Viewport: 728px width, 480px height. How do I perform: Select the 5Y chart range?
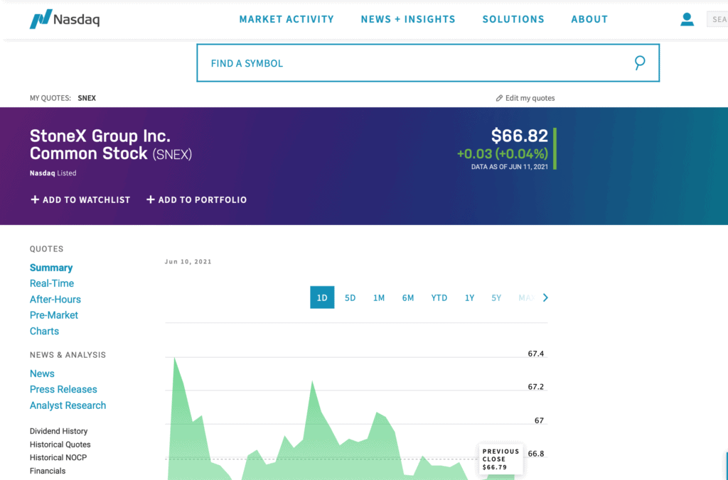coord(496,298)
